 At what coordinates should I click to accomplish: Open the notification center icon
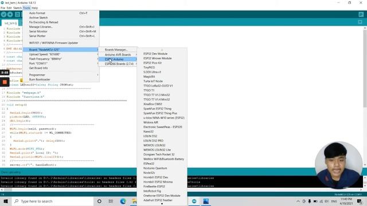[x=360, y=201]
